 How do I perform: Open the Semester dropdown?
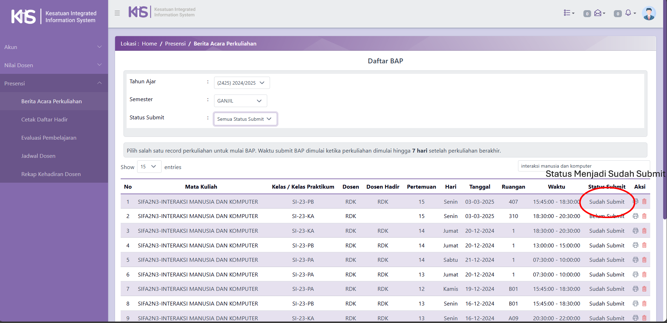coord(240,101)
